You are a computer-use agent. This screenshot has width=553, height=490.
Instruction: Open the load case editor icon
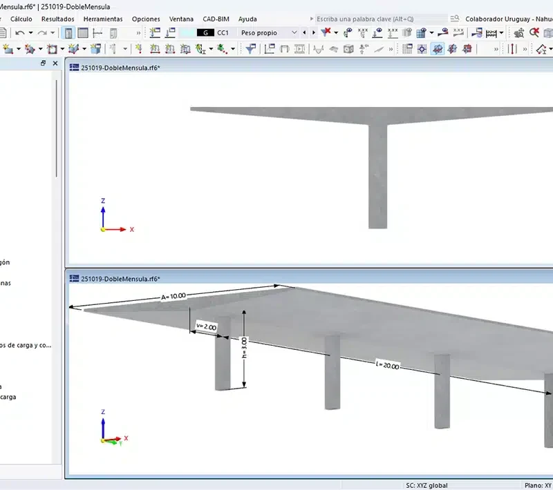pyautogui.click(x=155, y=32)
